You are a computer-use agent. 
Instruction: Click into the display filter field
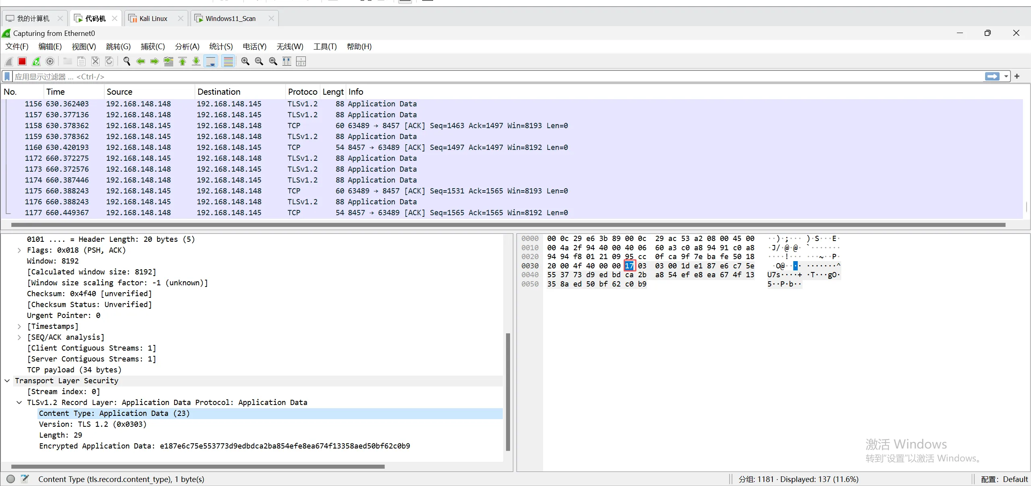click(x=483, y=77)
